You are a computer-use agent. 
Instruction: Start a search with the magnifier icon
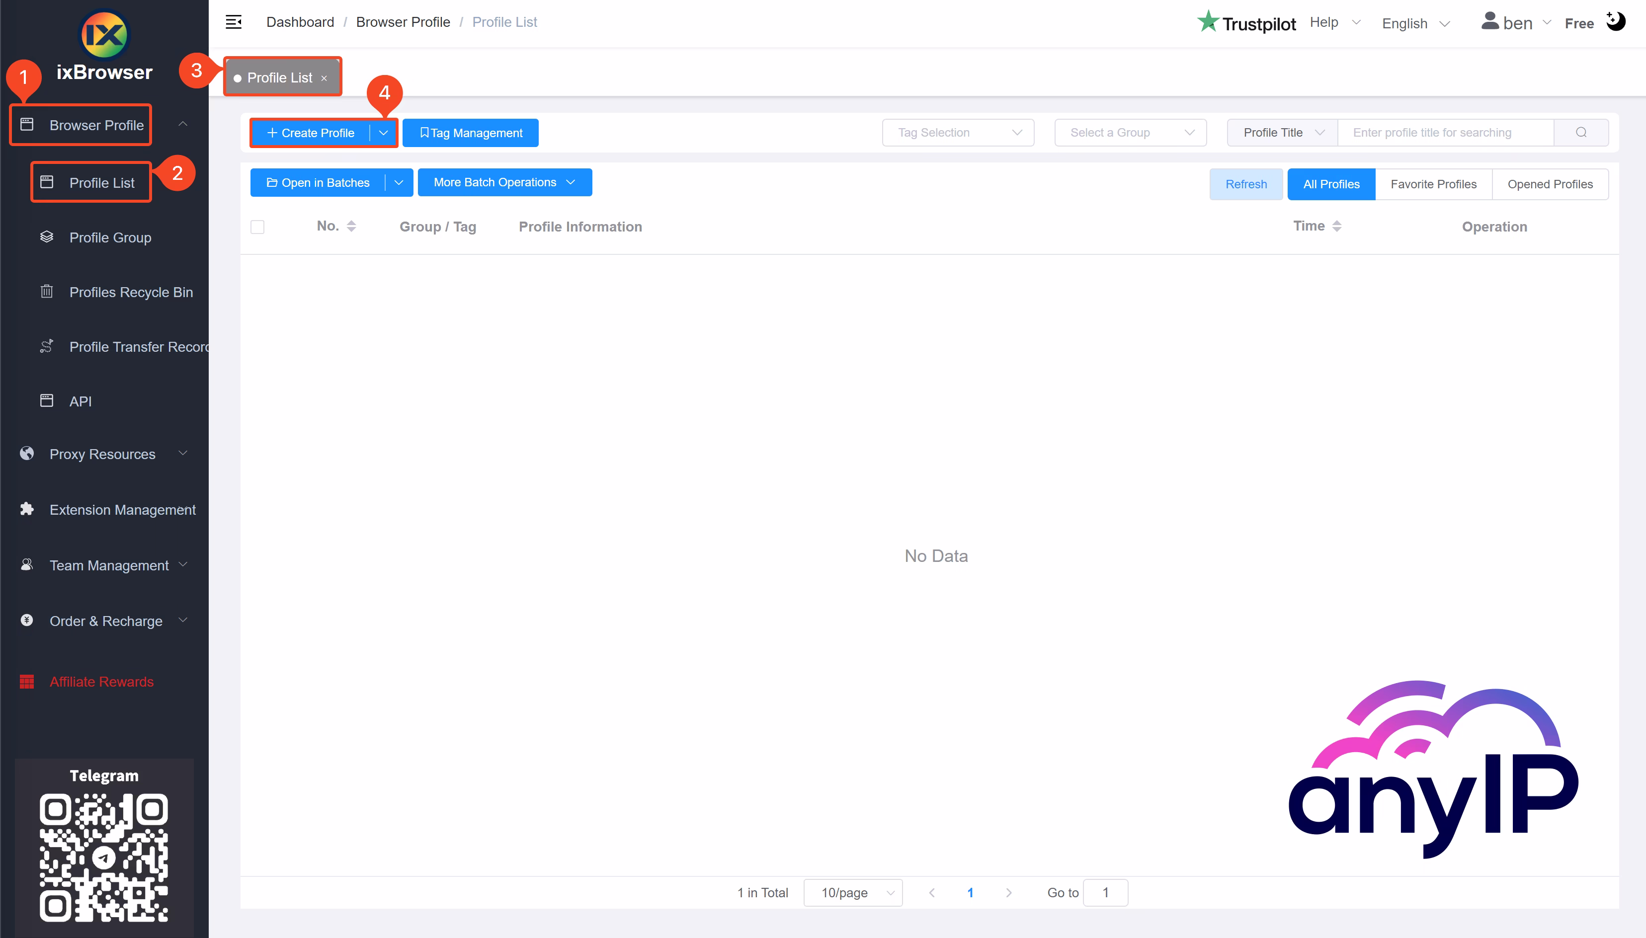pyautogui.click(x=1581, y=132)
